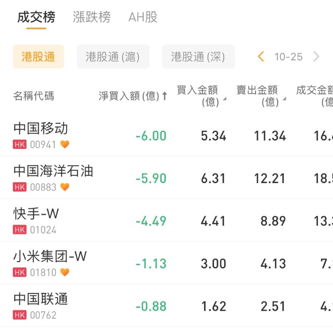Select the 港股通 (深) filter chip

click(x=198, y=57)
